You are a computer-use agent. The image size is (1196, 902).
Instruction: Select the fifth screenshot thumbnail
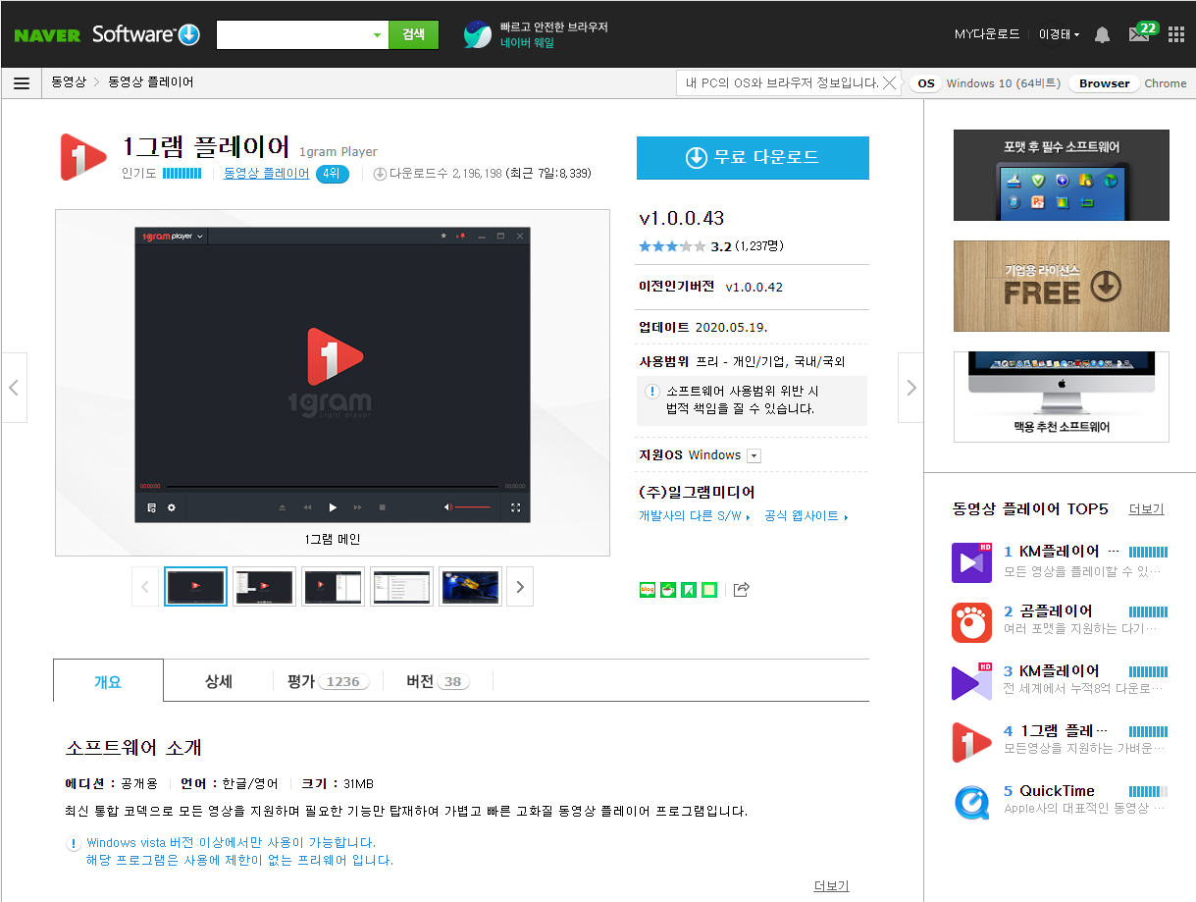tap(470, 587)
